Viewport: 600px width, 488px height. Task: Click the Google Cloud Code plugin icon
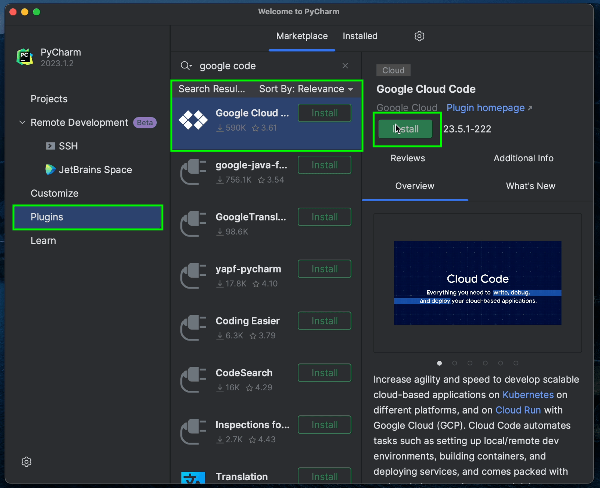click(x=193, y=120)
